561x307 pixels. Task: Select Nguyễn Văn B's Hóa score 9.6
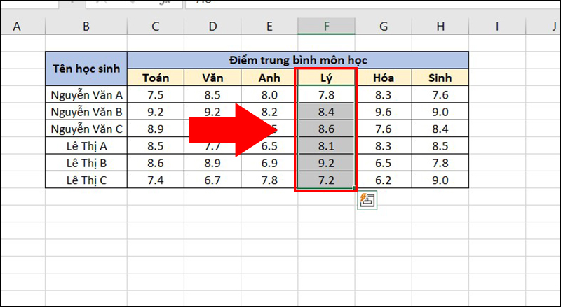[x=384, y=111]
